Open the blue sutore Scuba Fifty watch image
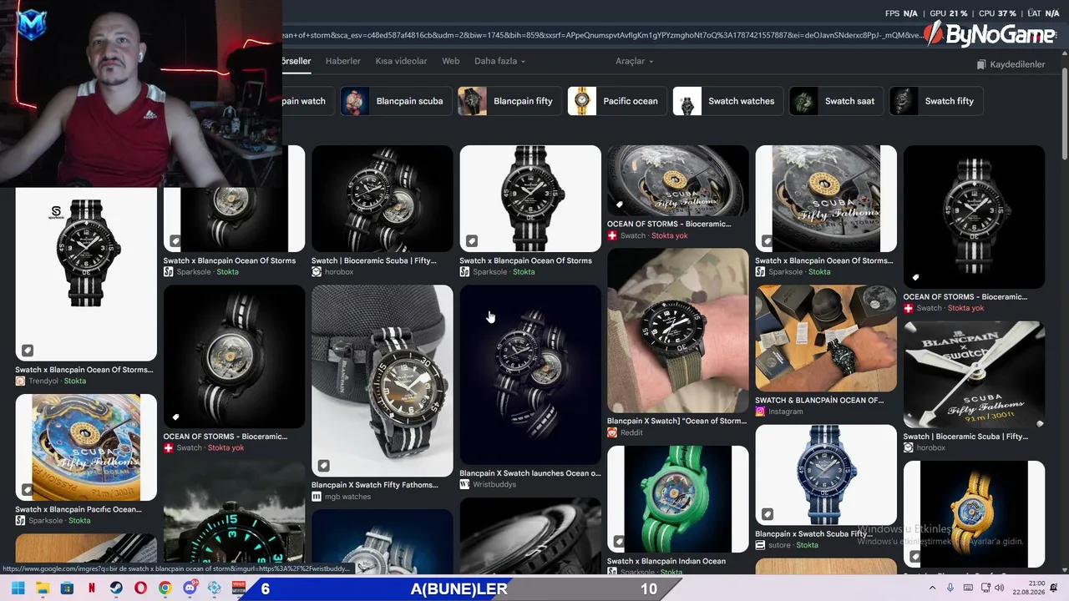Viewport: 1069px width, 601px height. 826,475
